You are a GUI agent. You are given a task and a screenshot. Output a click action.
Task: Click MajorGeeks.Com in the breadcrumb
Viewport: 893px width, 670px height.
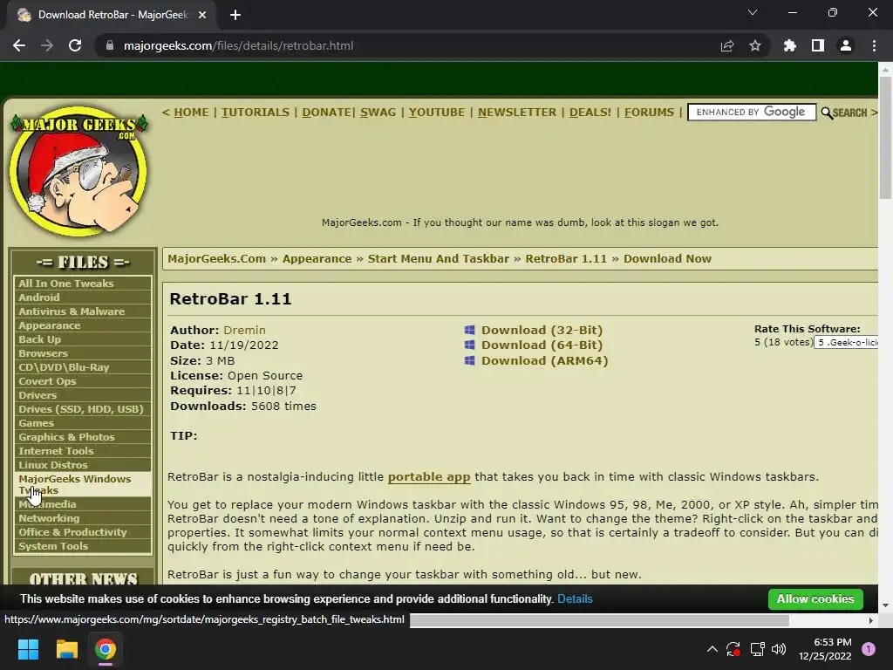tap(216, 258)
